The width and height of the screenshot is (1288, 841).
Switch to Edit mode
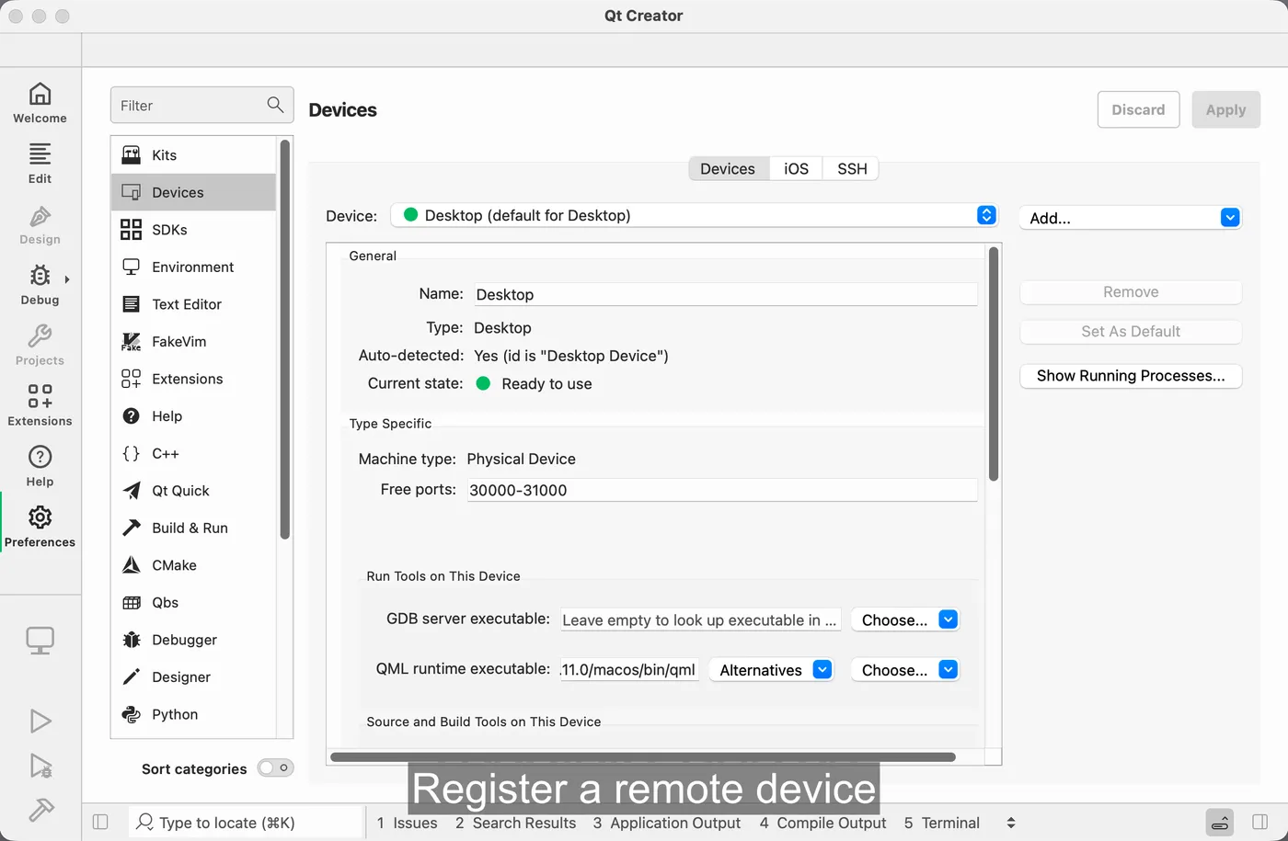coord(40,163)
